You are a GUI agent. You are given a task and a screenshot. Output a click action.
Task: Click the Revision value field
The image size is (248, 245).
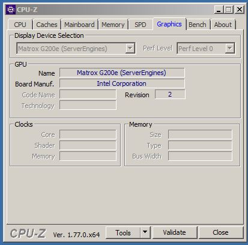(170, 94)
